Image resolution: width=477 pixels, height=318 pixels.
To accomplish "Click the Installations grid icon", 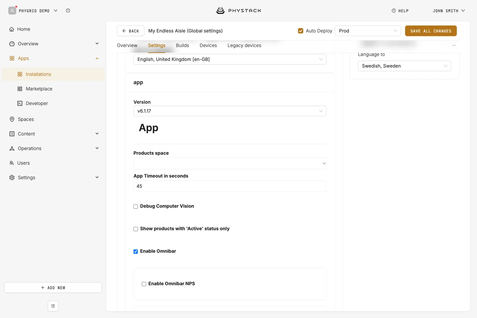I will pyautogui.click(x=20, y=74).
